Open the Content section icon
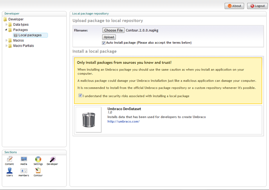This screenshot has height=190, width=269. (x=9, y=159)
